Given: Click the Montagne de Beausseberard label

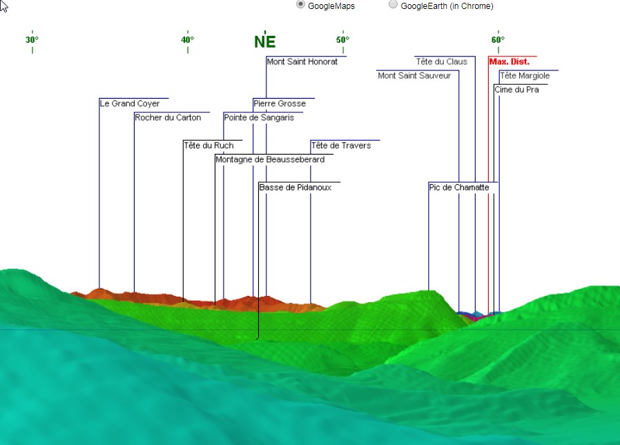Looking at the screenshot, I should pos(270,159).
